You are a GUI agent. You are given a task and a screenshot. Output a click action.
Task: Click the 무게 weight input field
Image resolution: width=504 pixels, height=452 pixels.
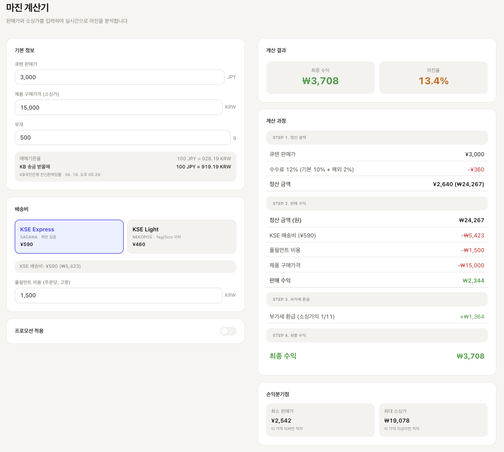coord(123,137)
